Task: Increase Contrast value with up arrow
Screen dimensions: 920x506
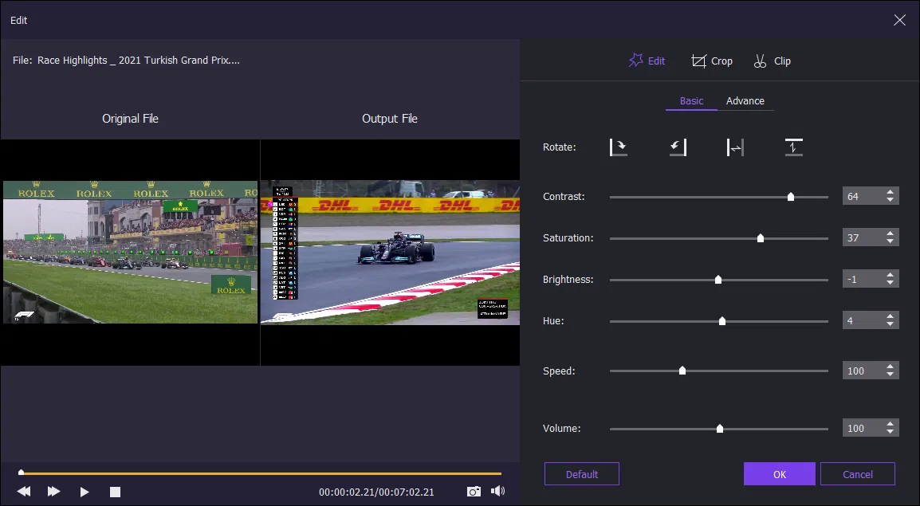Action: (x=890, y=192)
